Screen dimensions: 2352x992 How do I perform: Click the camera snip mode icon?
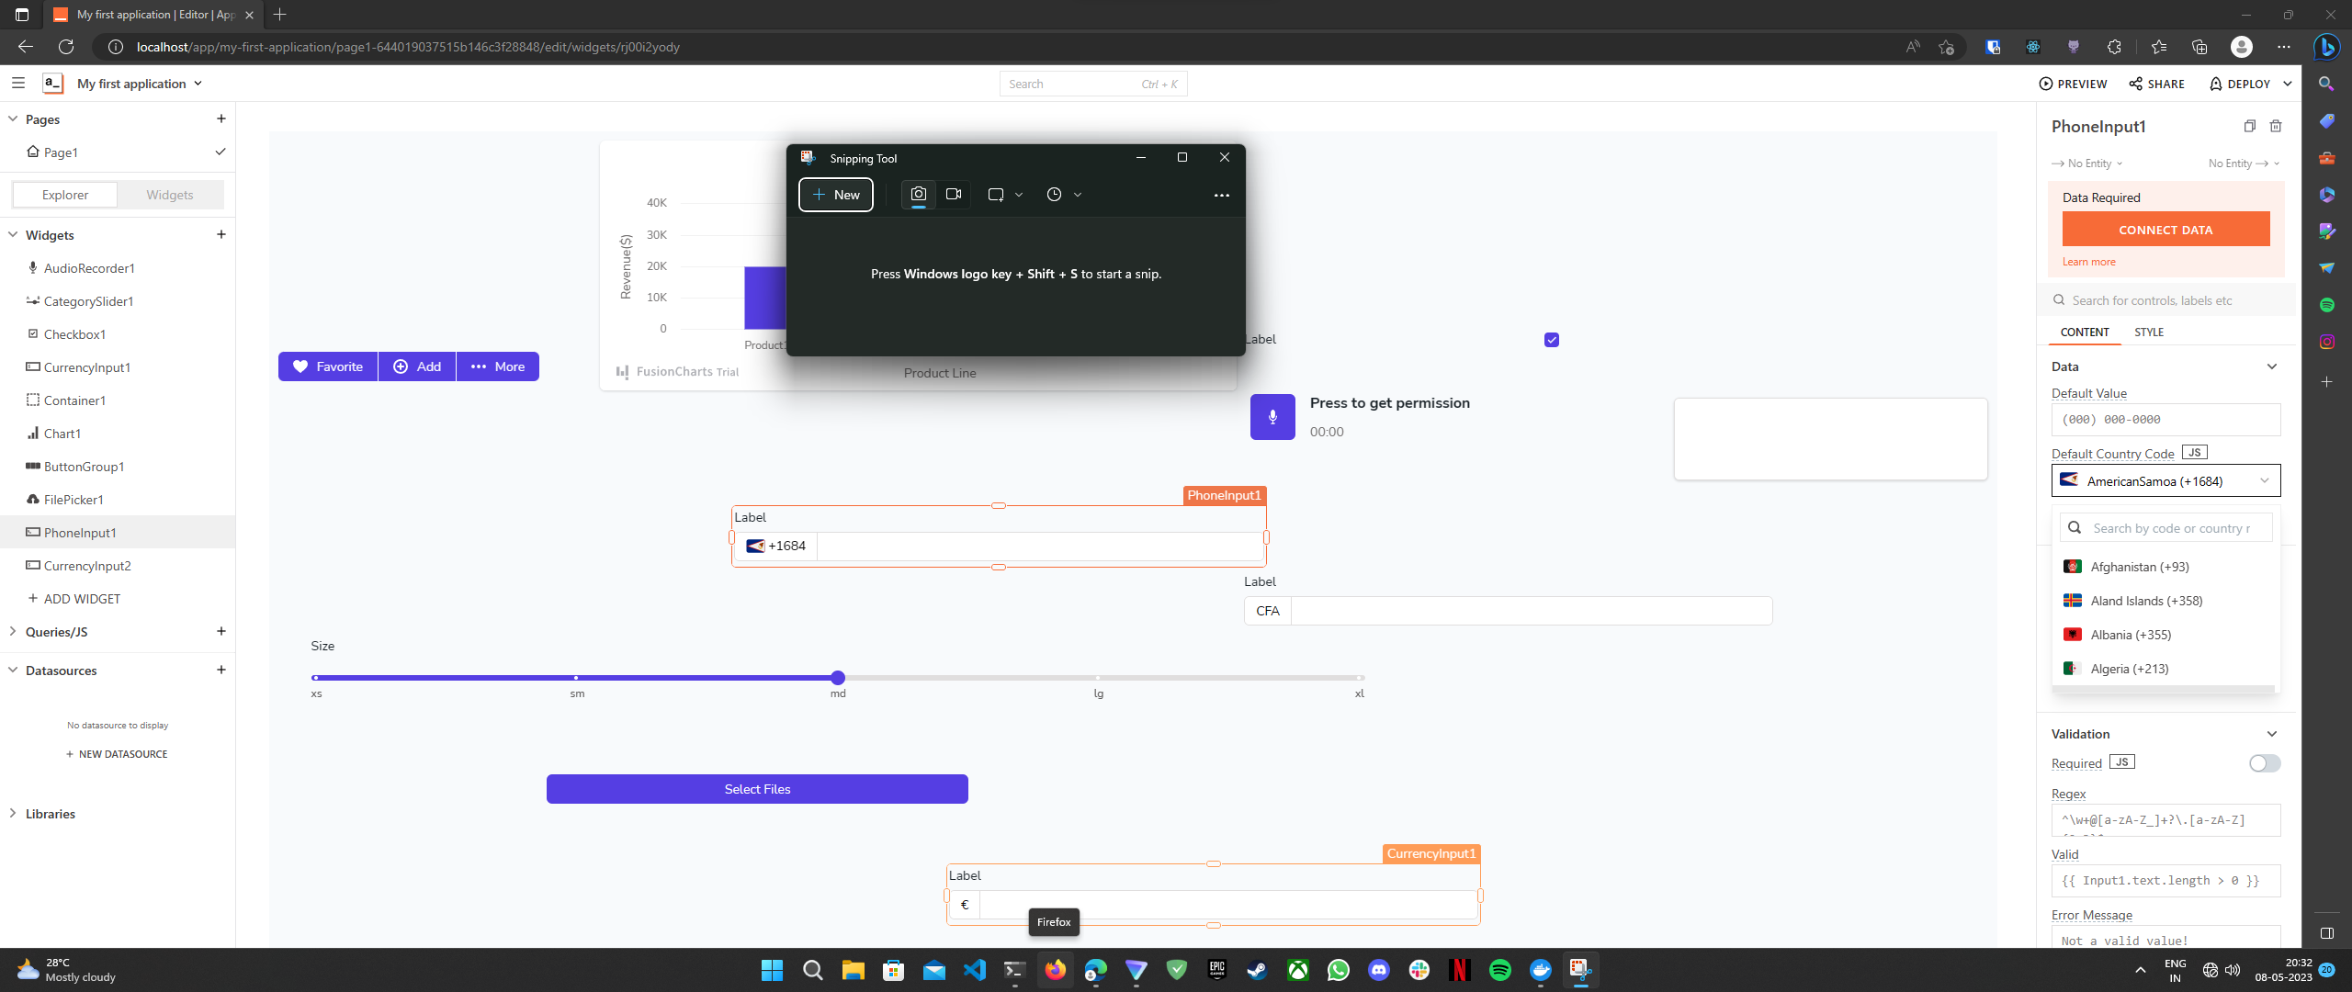point(918,194)
